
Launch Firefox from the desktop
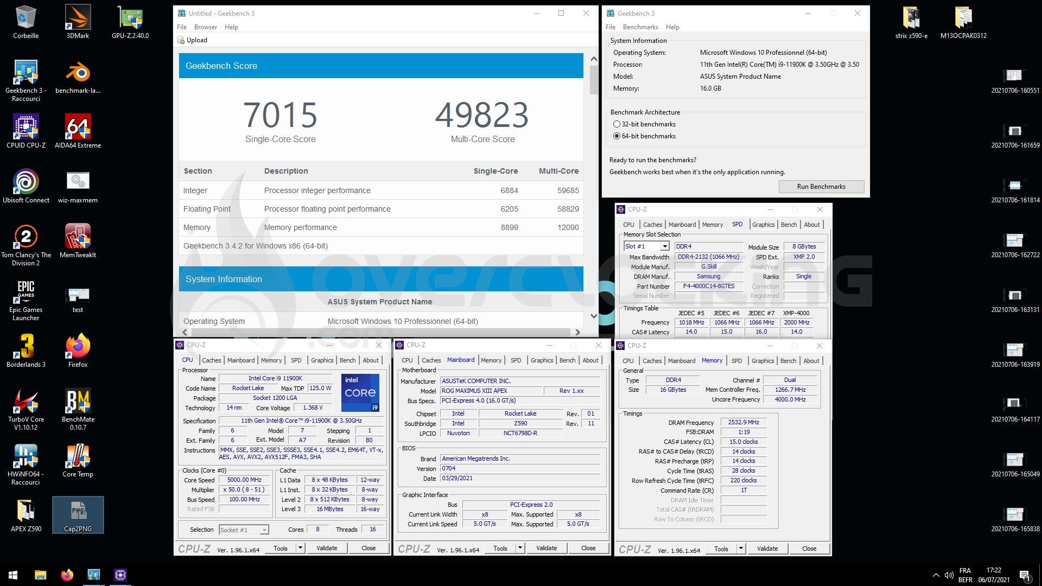78,351
